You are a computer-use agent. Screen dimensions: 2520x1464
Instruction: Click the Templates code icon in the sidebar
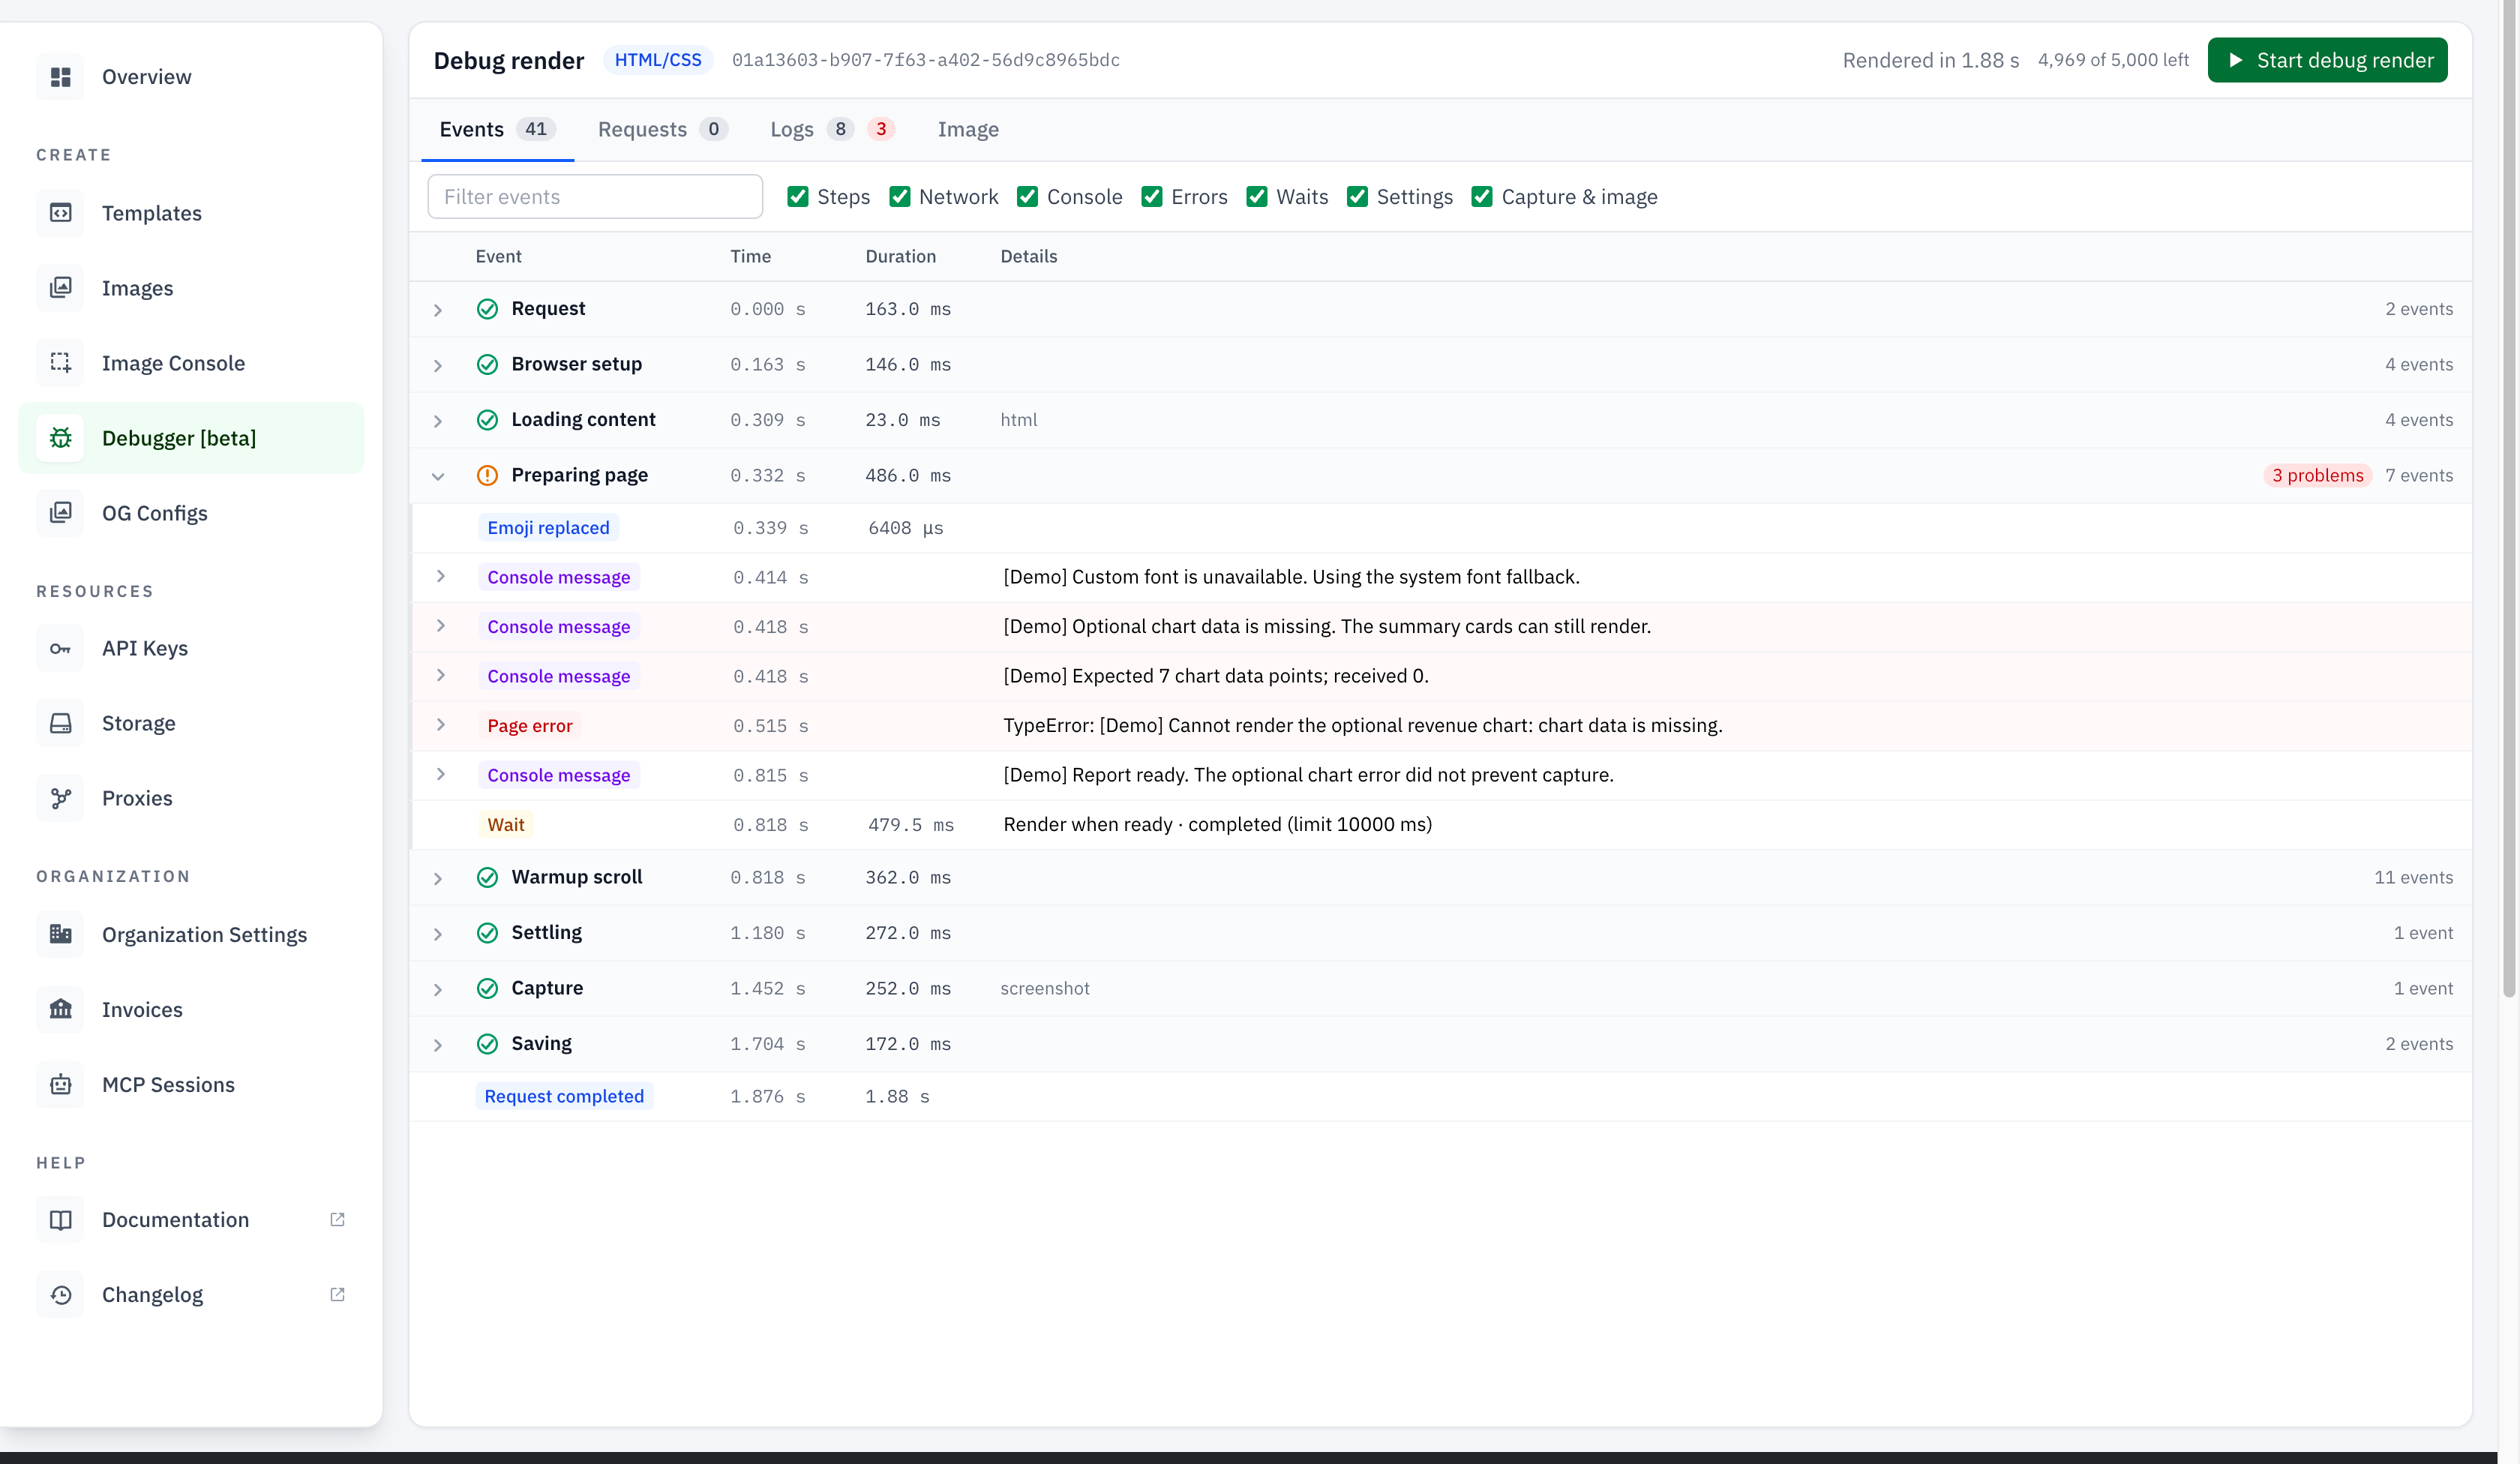click(61, 213)
